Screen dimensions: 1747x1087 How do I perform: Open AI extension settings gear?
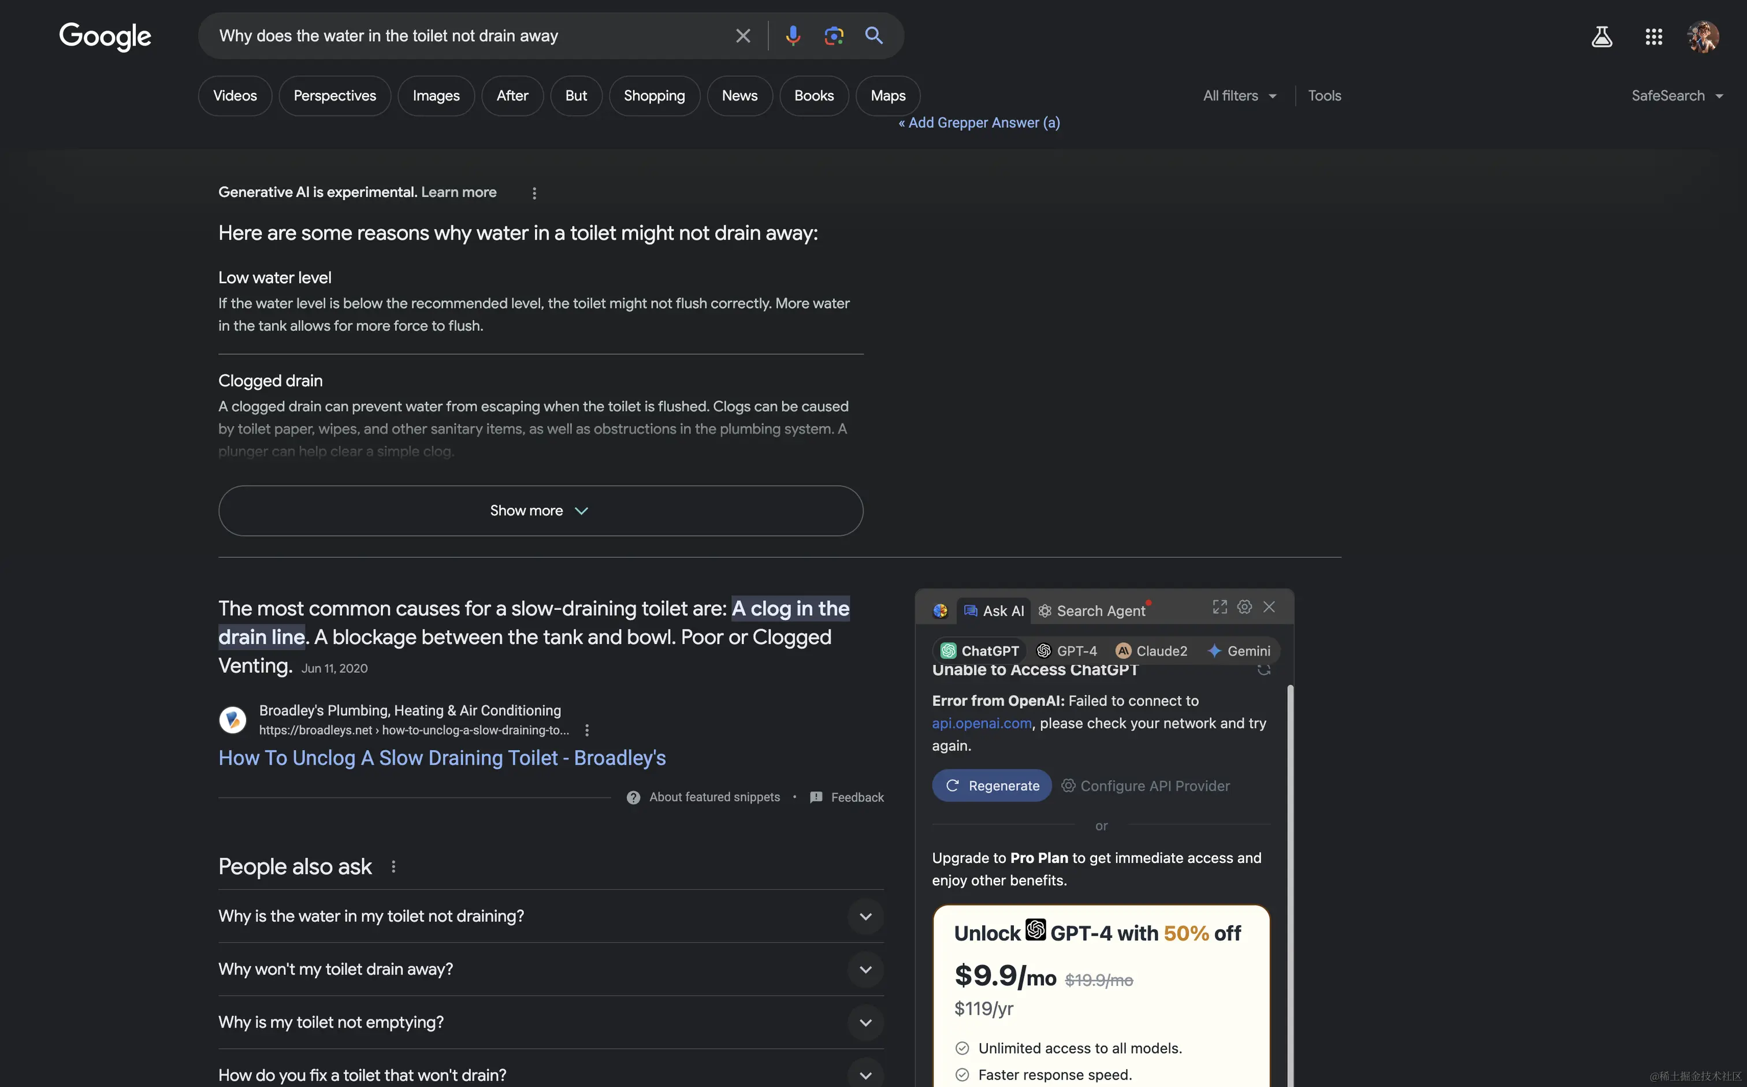(1244, 607)
